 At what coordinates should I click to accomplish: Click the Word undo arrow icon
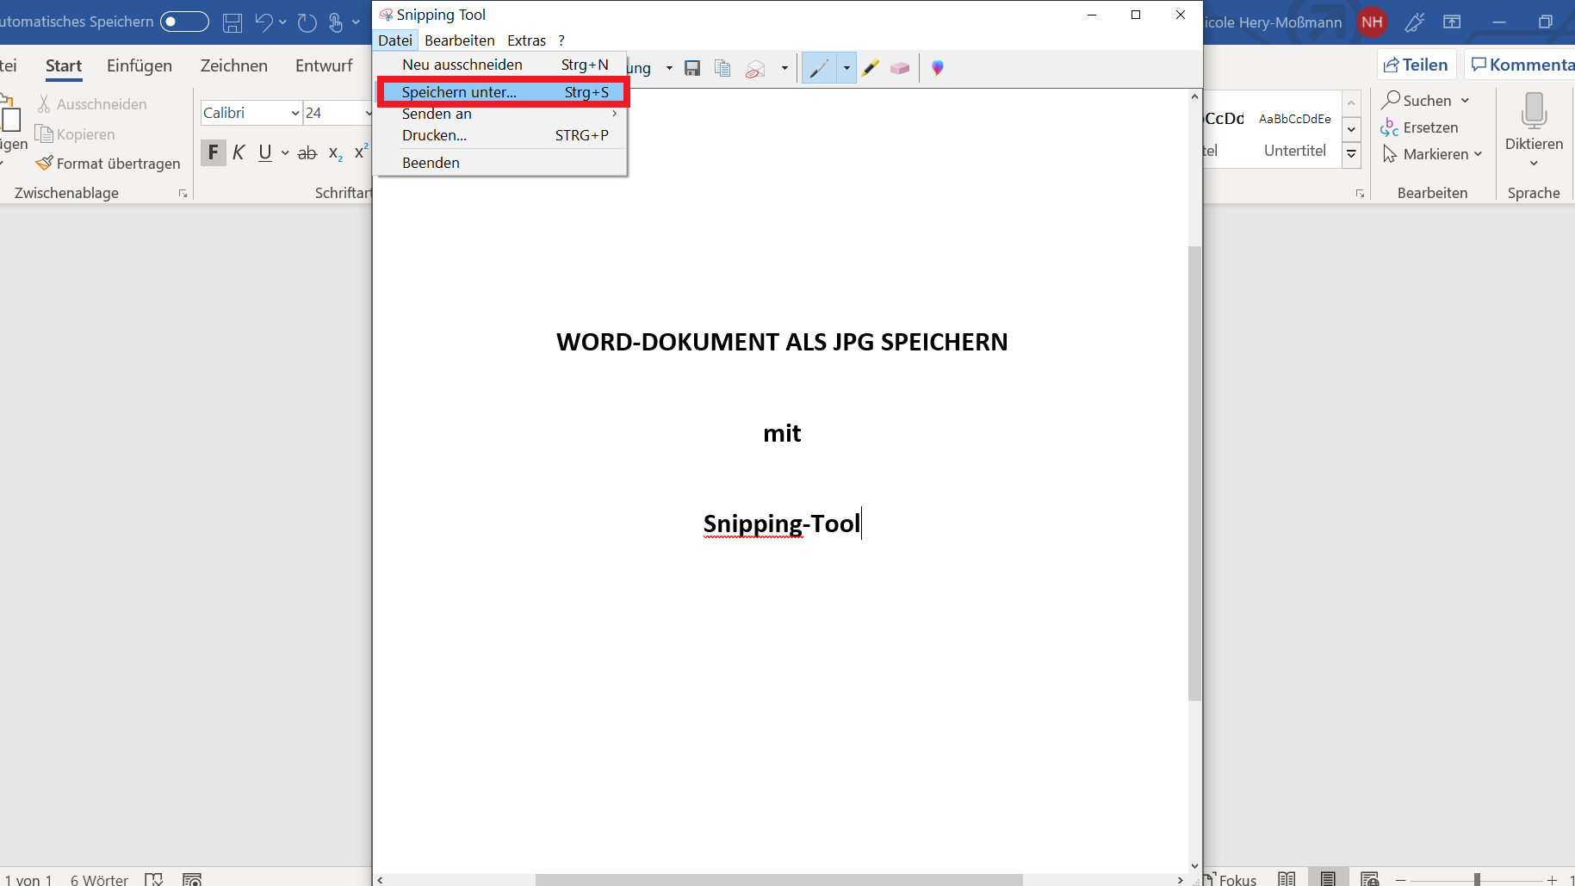coord(264,22)
